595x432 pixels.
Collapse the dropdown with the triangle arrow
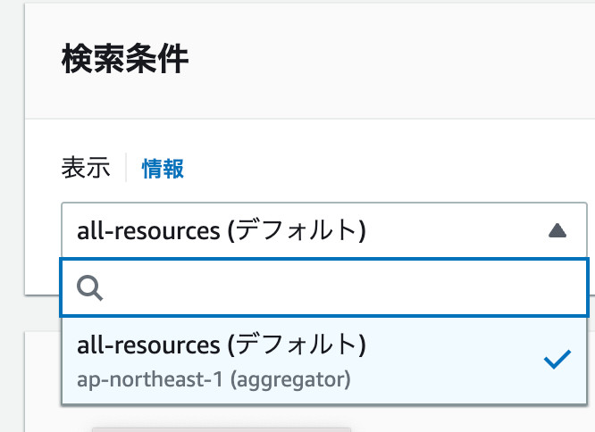(x=557, y=230)
